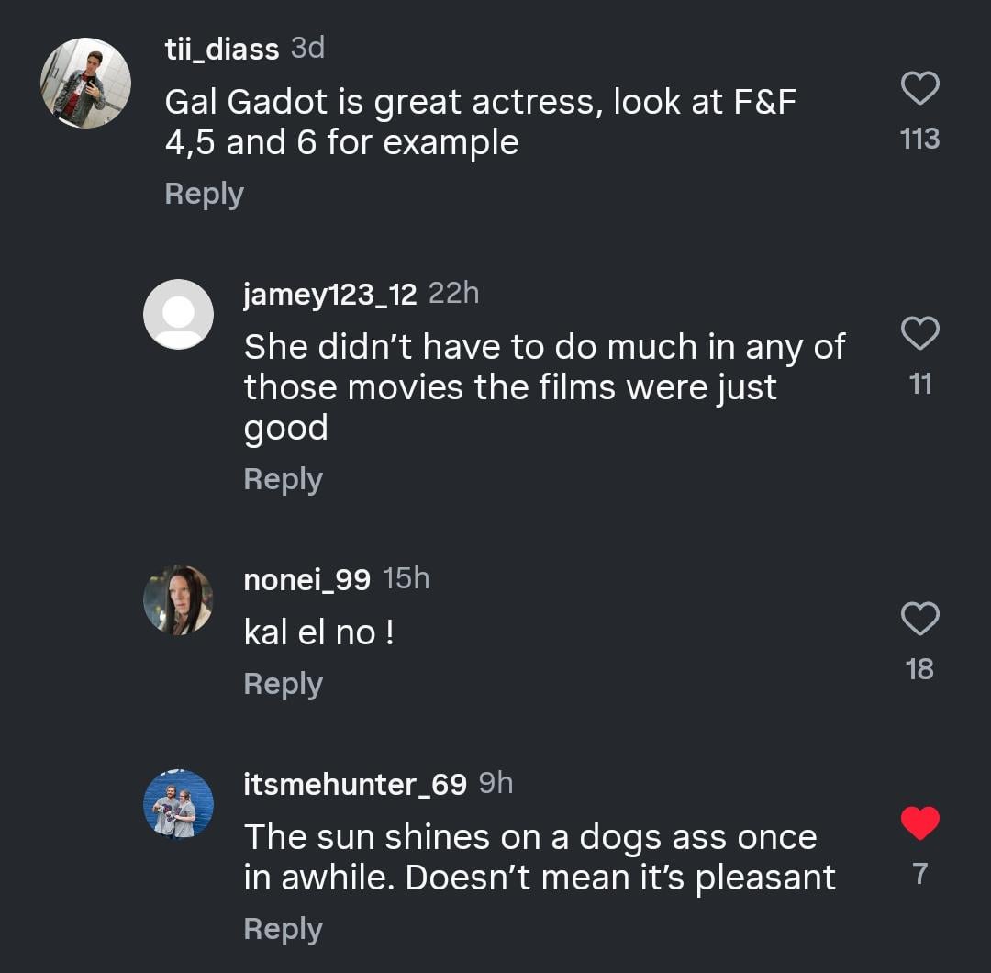Open tii_diass profile picture
This screenshot has width=991, height=973.
coord(86,83)
